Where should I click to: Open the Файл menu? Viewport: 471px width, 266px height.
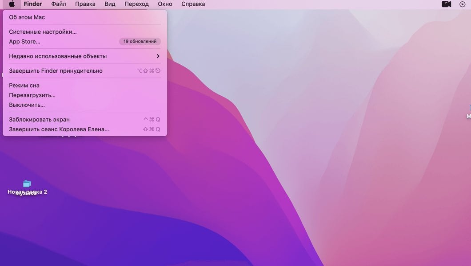[59, 4]
